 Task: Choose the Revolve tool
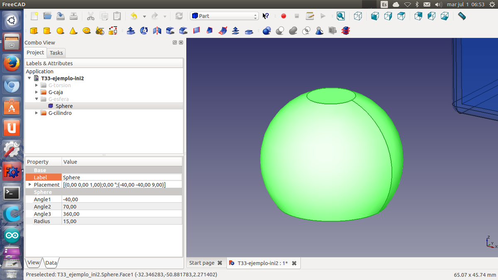click(x=144, y=31)
